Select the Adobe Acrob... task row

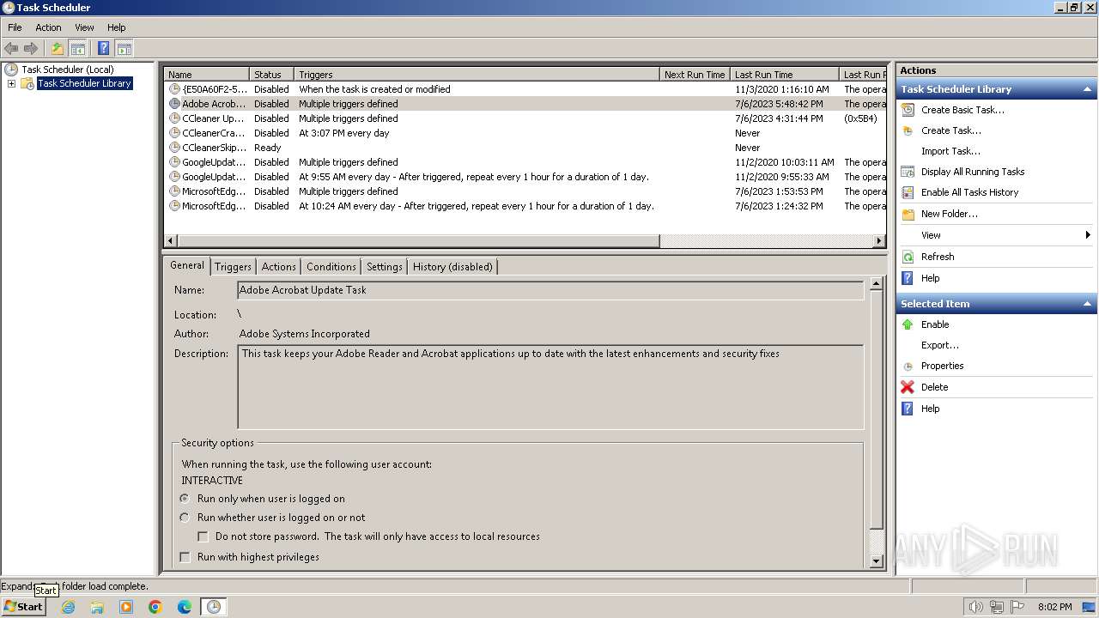coord(525,104)
